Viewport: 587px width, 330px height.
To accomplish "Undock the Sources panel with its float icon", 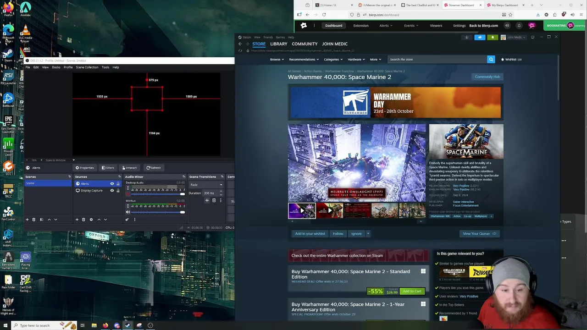I will pyautogui.click(x=119, y=177).
